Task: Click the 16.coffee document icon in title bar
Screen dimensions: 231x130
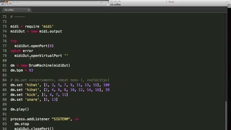Action: (x=108, y=5)
